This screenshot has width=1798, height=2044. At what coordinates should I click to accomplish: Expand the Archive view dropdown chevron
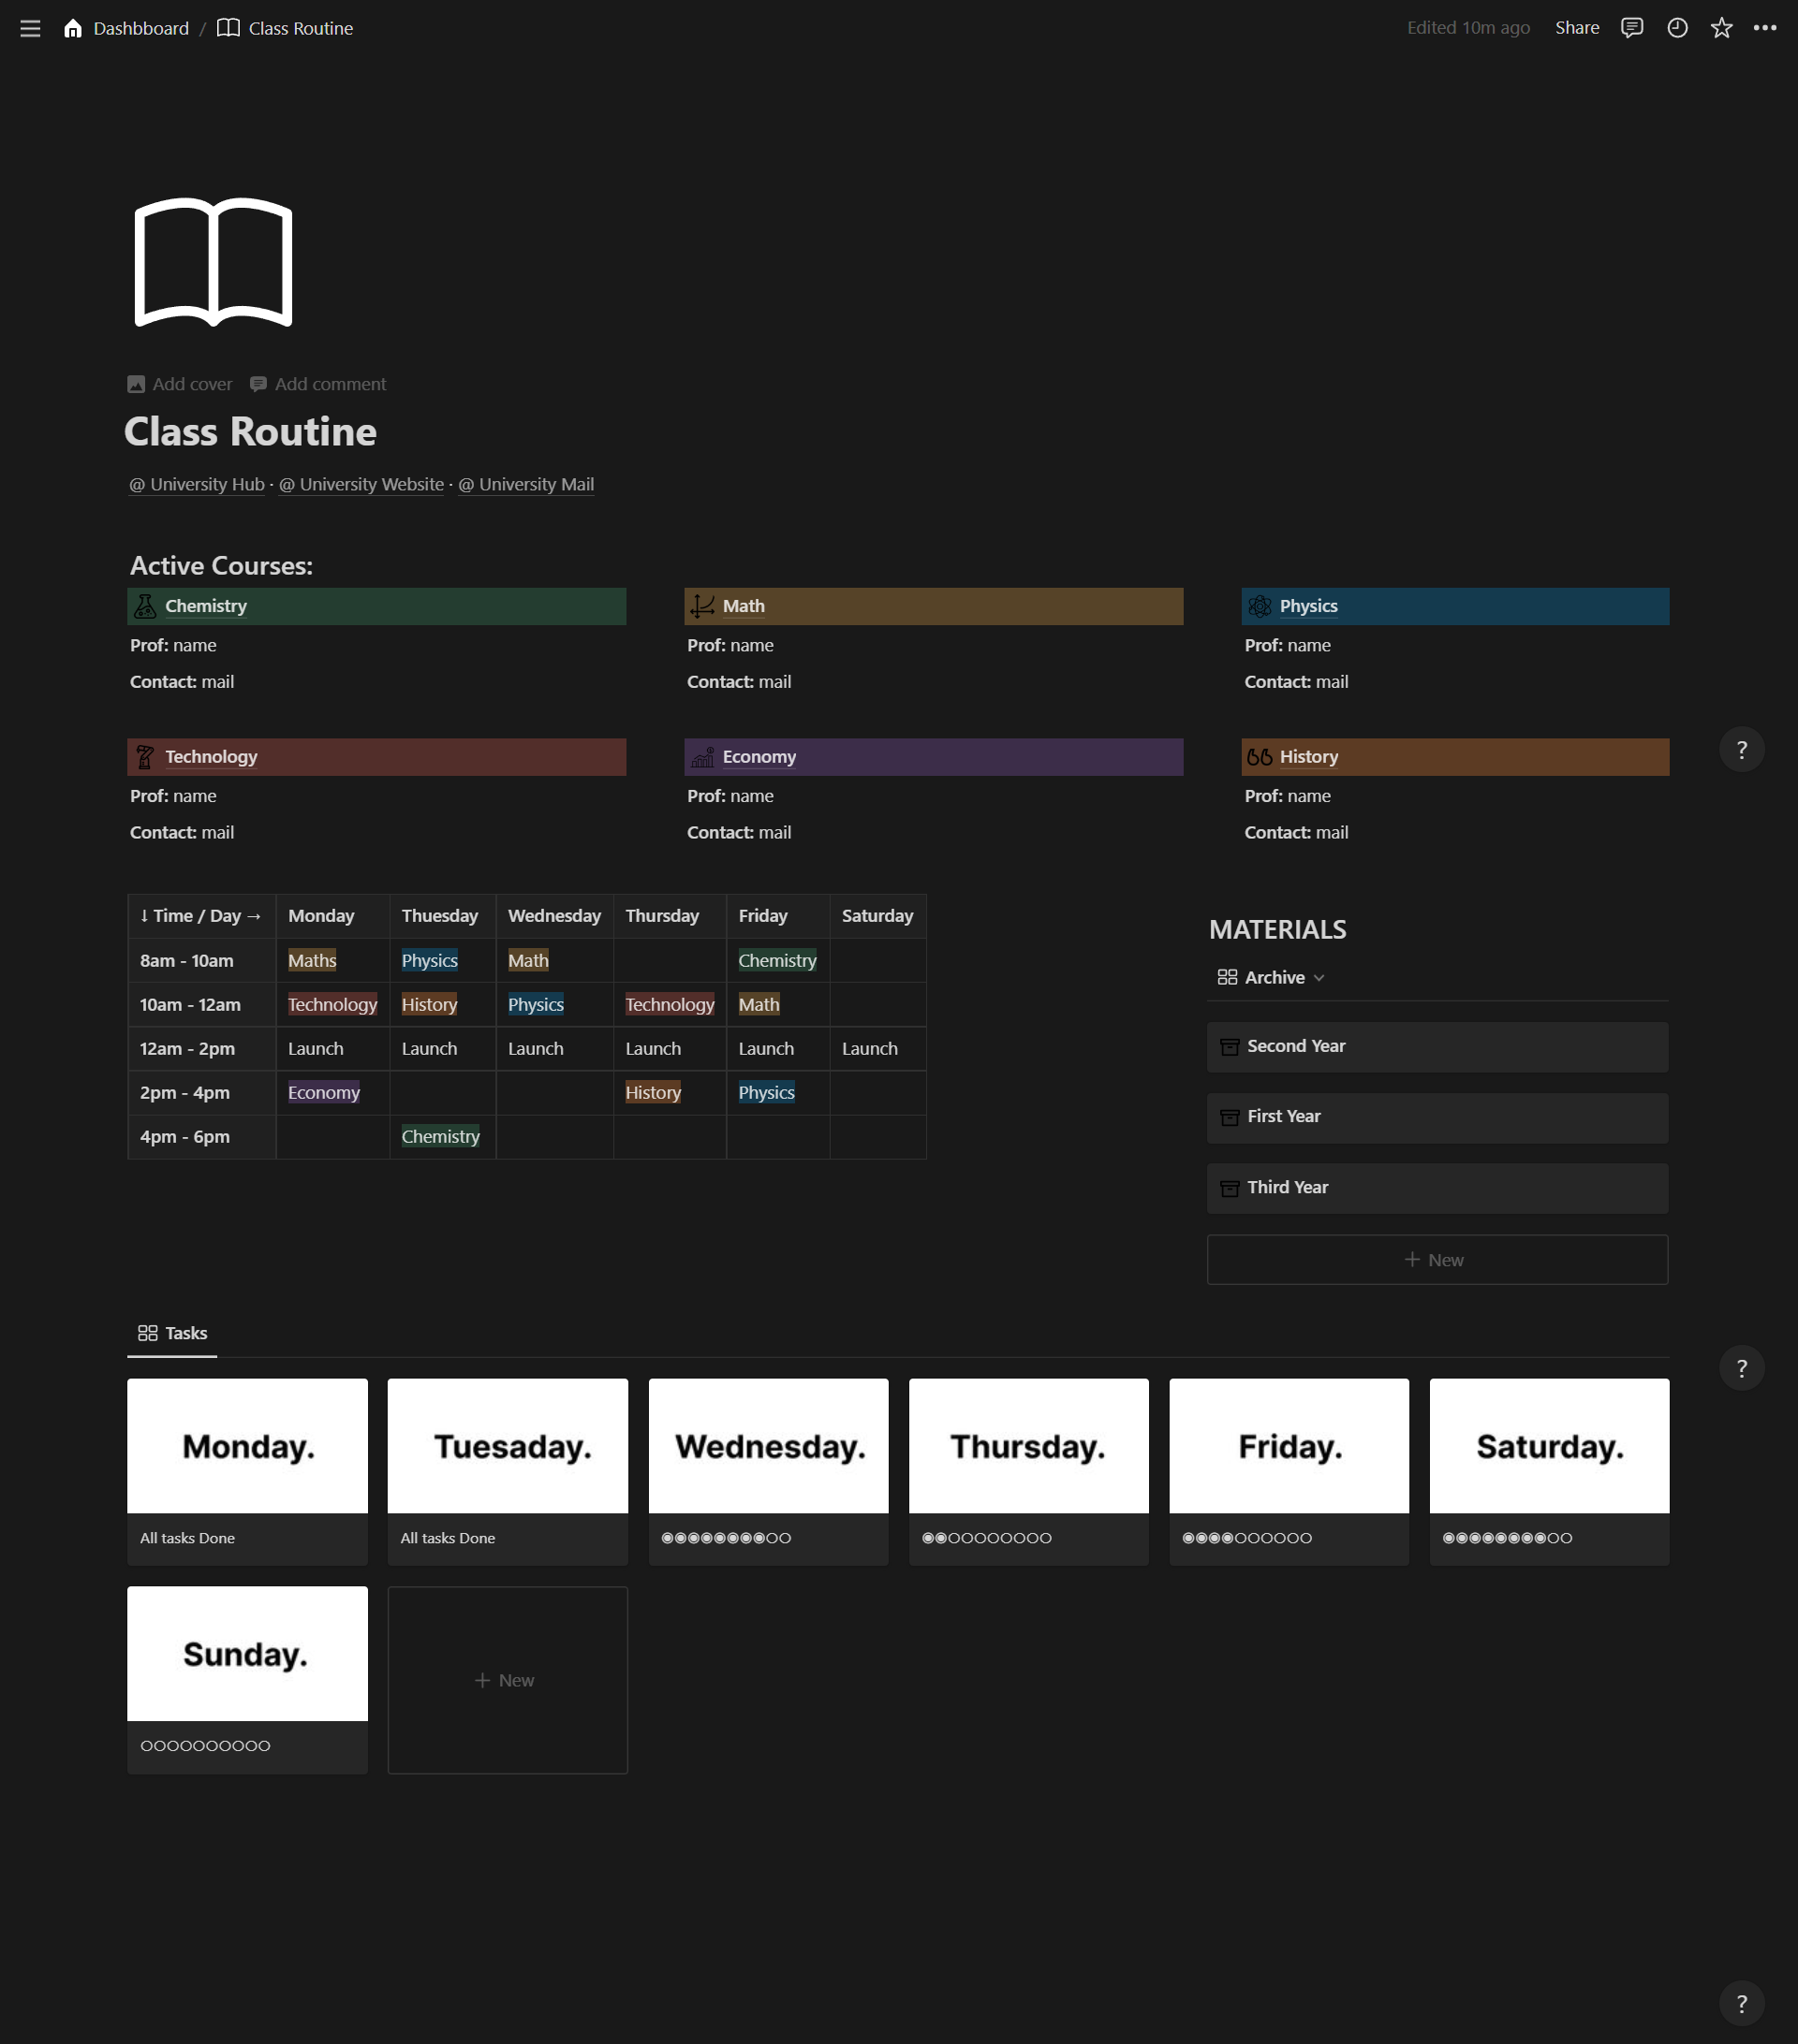(x=1319, y=978)
